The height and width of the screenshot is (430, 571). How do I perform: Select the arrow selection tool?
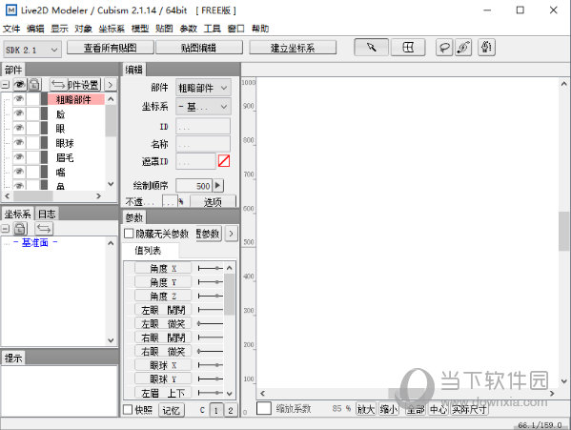pyautogui.click(x=371, y=48)
